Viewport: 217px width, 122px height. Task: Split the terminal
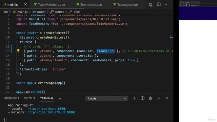142,98
